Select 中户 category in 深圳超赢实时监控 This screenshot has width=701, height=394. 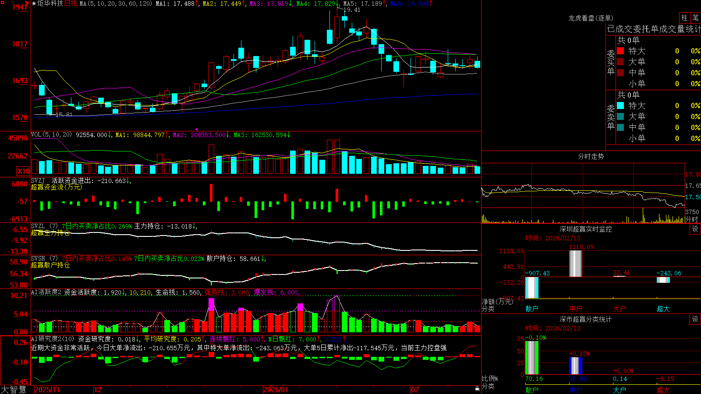click(576, 309)
